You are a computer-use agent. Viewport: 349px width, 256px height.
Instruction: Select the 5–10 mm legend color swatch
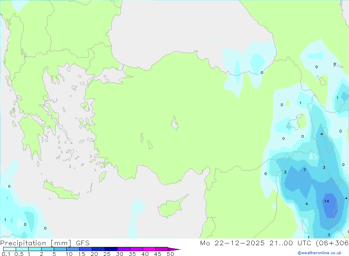60,249
